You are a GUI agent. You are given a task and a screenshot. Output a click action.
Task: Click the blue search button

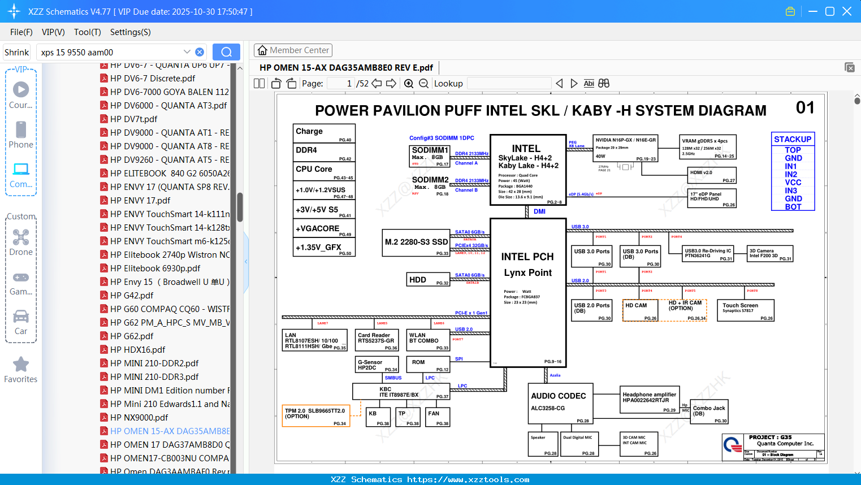coord(226,52)
